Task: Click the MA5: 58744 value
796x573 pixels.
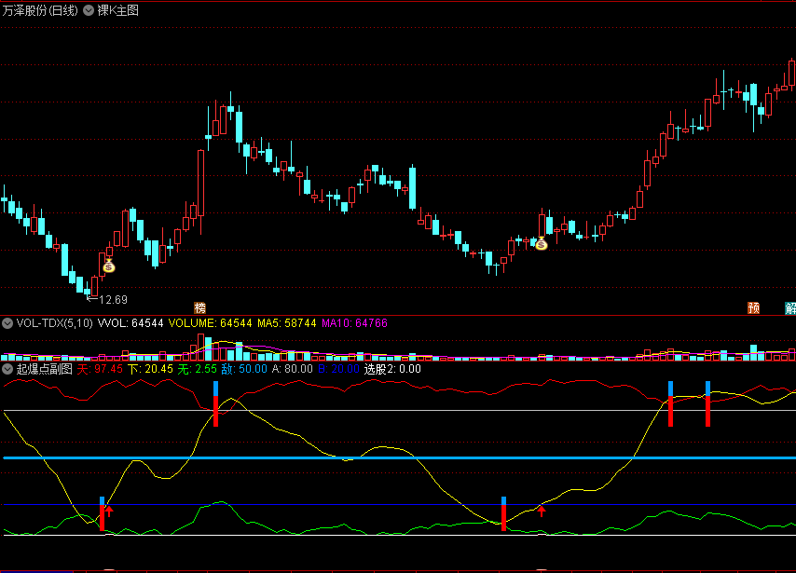Action: click(287, 323)
